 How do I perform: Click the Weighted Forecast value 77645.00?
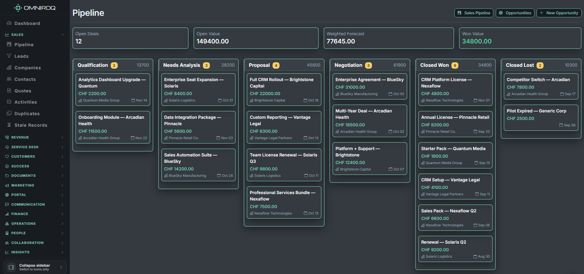[341, 41]
